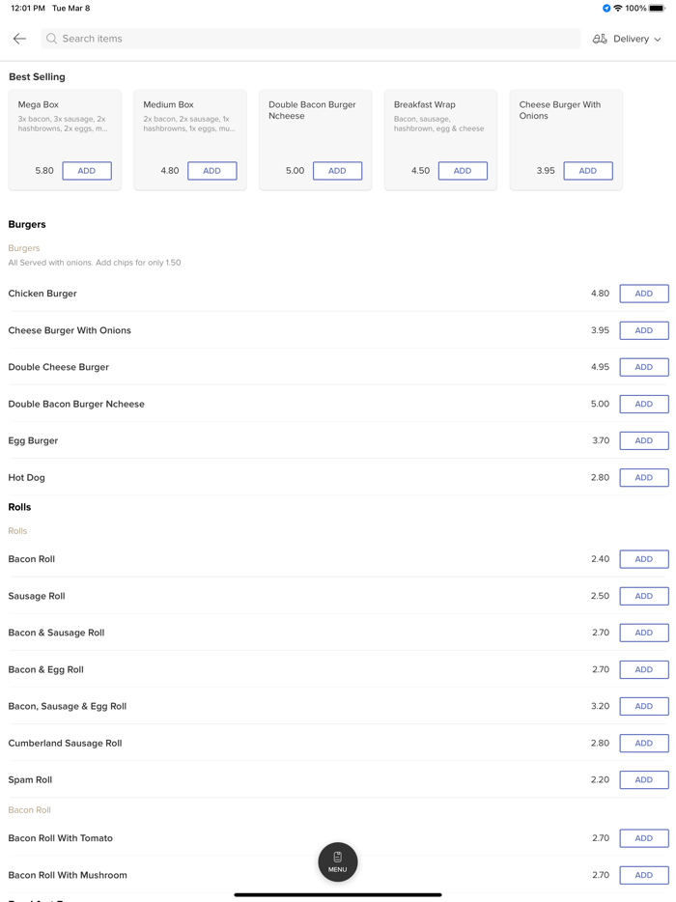Open the floating Menu button

pyautogui.click(x=338, y=861)
